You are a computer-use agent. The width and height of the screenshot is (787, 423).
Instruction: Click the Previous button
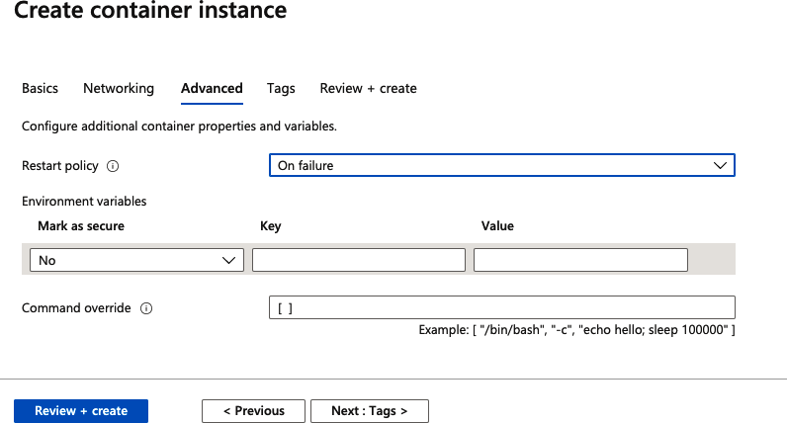(x=253, y=411)
